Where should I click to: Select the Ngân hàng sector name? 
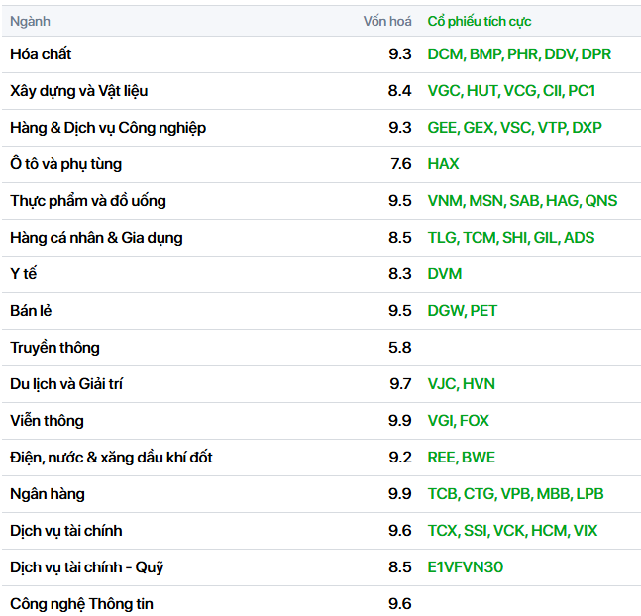(x=48, y=494)
